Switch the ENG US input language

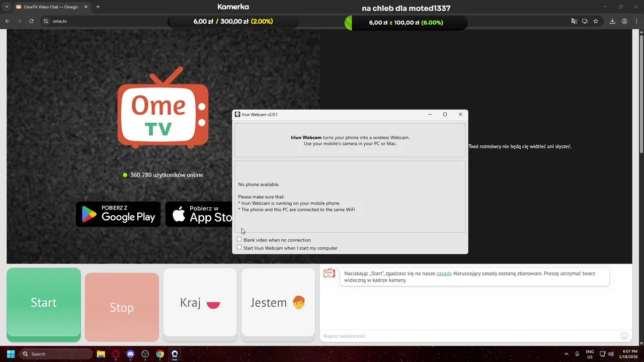pos(590,354)
